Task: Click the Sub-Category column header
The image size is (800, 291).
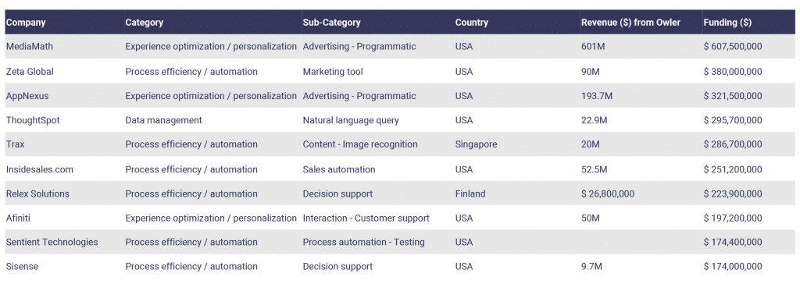Action: pos(331,23)
